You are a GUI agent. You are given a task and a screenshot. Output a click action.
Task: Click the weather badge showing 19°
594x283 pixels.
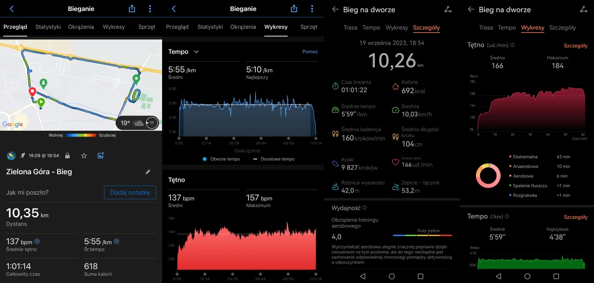pos(137,123)
